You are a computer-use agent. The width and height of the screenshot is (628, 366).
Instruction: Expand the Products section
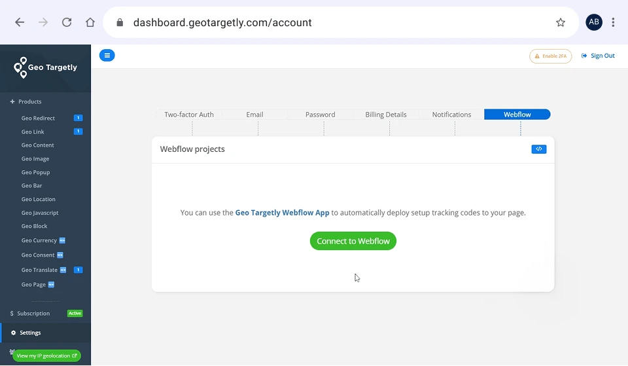pos(26,101)
